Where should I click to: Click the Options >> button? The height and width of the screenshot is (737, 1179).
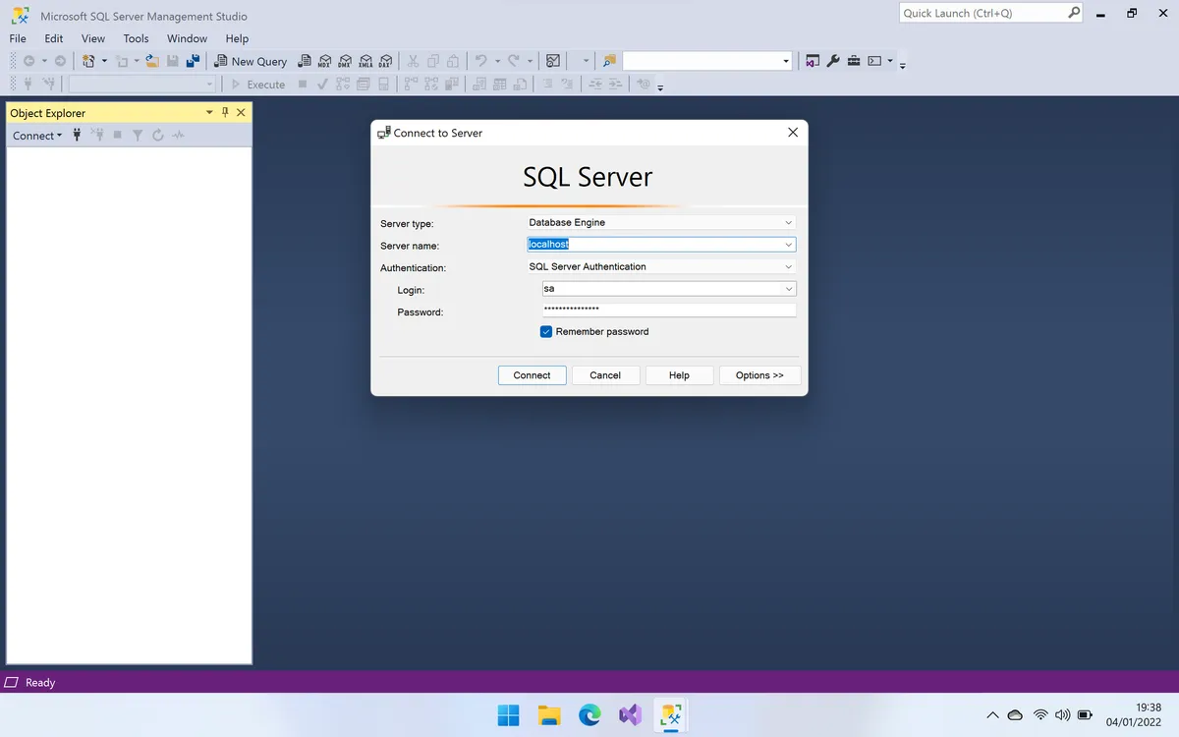(x=759, y=375)
